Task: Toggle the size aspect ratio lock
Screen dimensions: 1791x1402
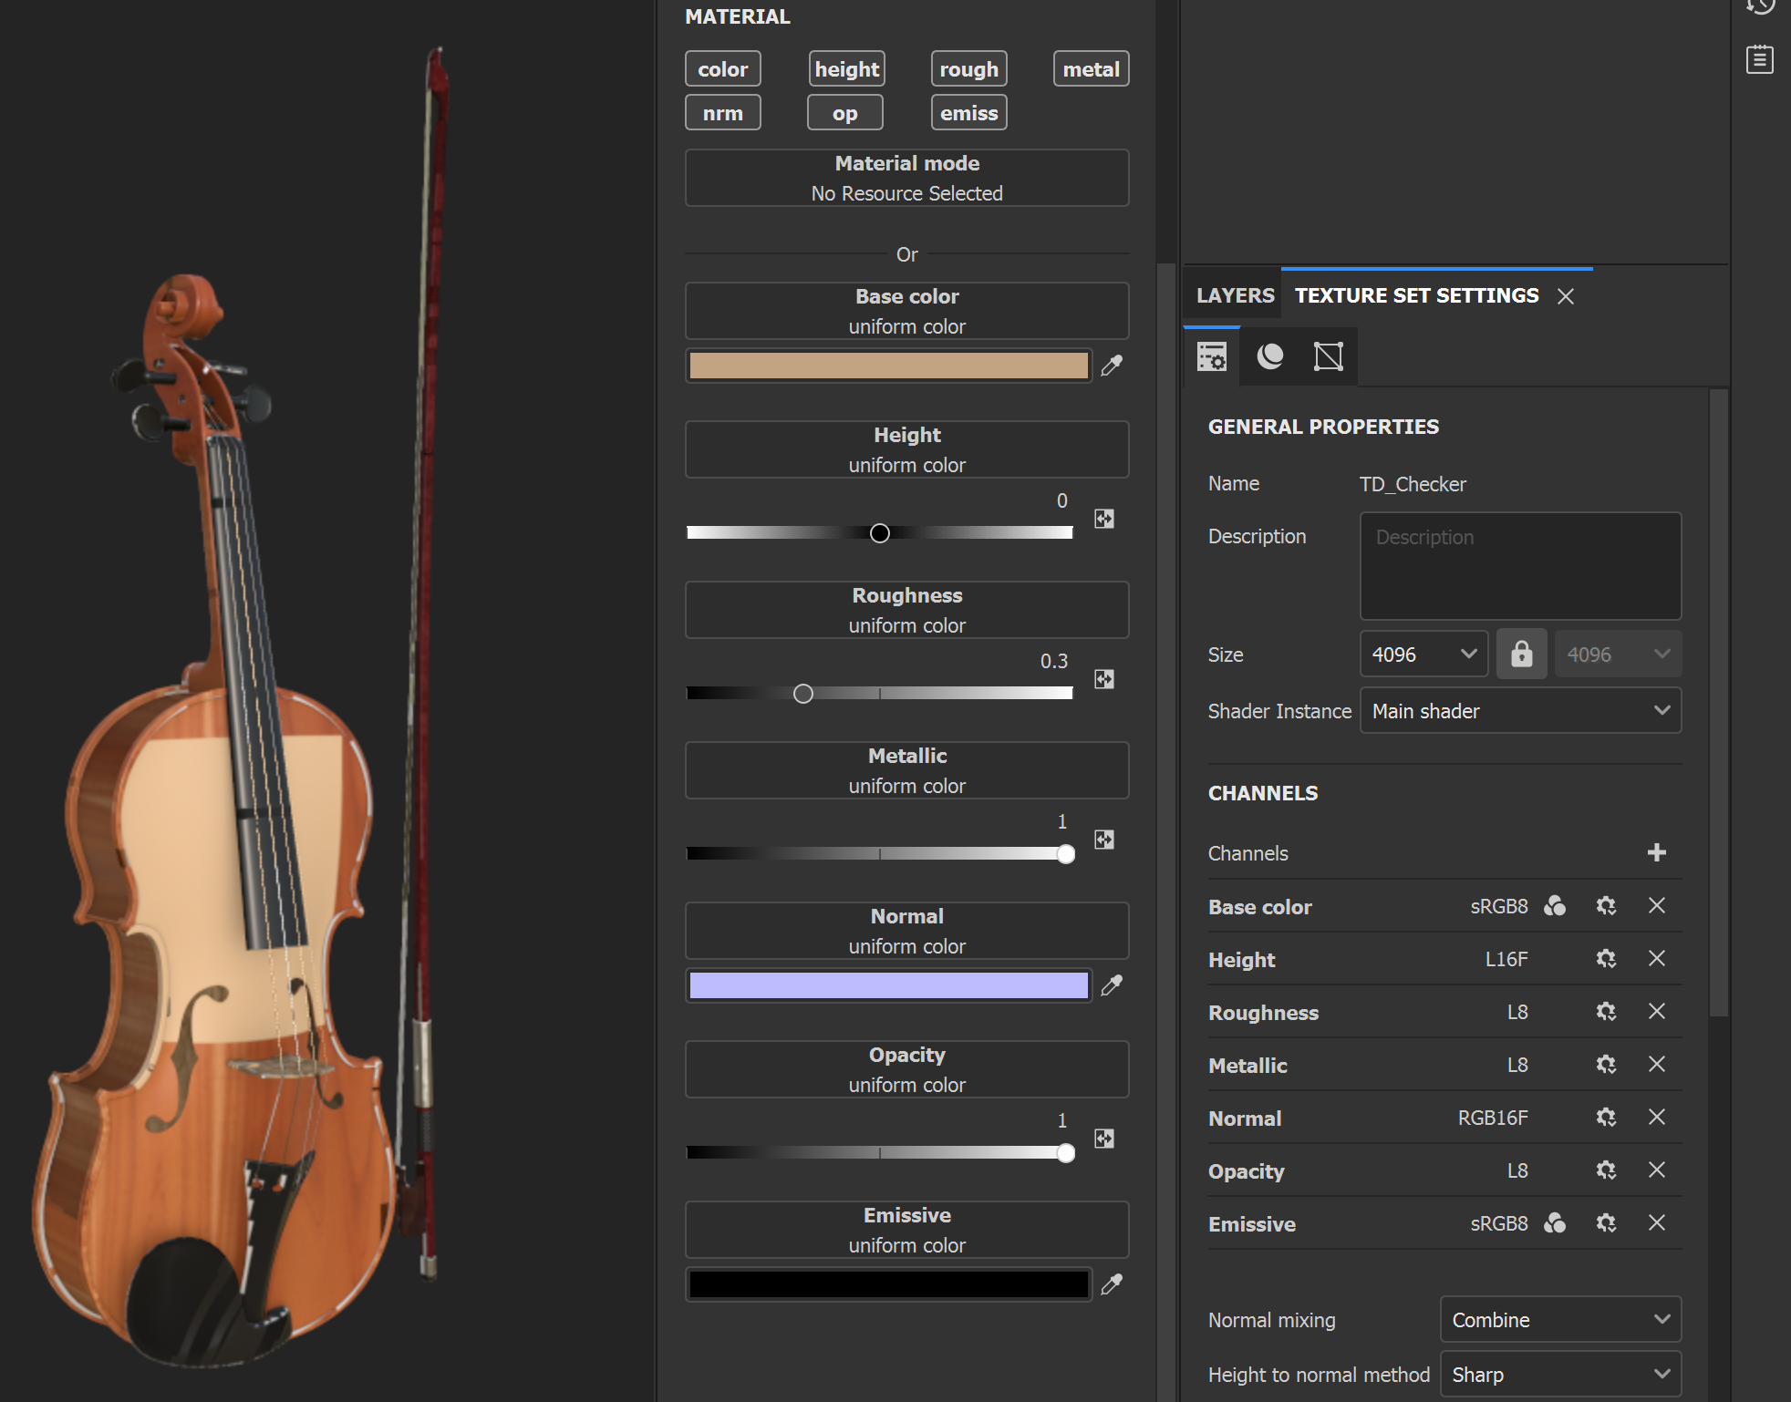Action: pyautogui.click(x=1521, y=655)
